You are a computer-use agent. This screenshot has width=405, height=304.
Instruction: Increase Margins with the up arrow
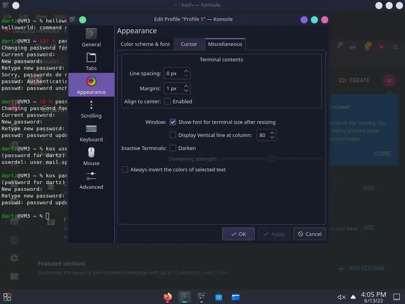(186, 86)
